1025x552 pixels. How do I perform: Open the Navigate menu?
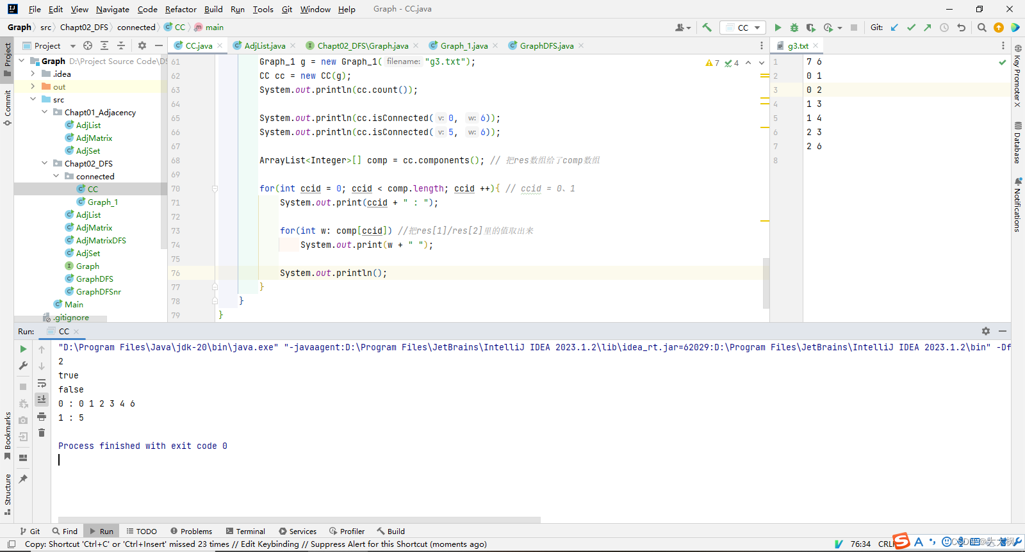pos(113,9)
